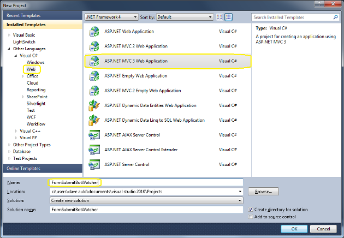Select the Cloud category

(x=32, y=83)
